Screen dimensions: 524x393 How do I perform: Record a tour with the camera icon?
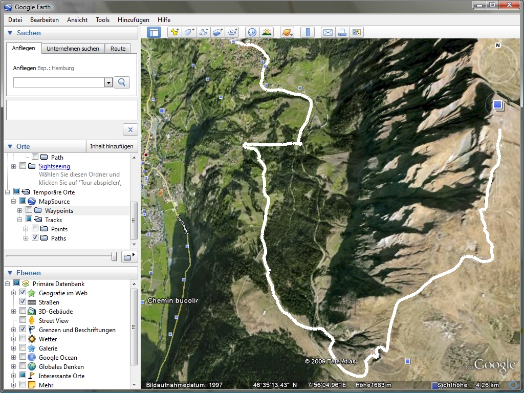click(232, 32)
